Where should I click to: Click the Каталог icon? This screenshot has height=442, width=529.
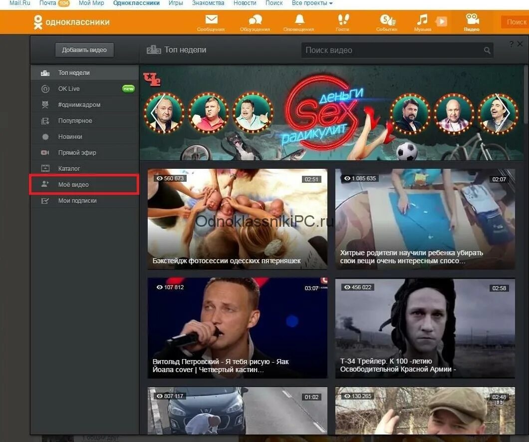(45, 168)
